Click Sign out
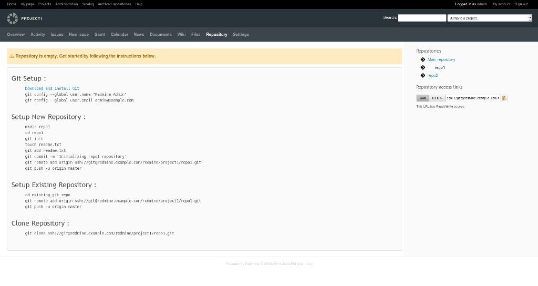Image resolution: width=538 pixels, height=286 pixels. click(521, 4)
